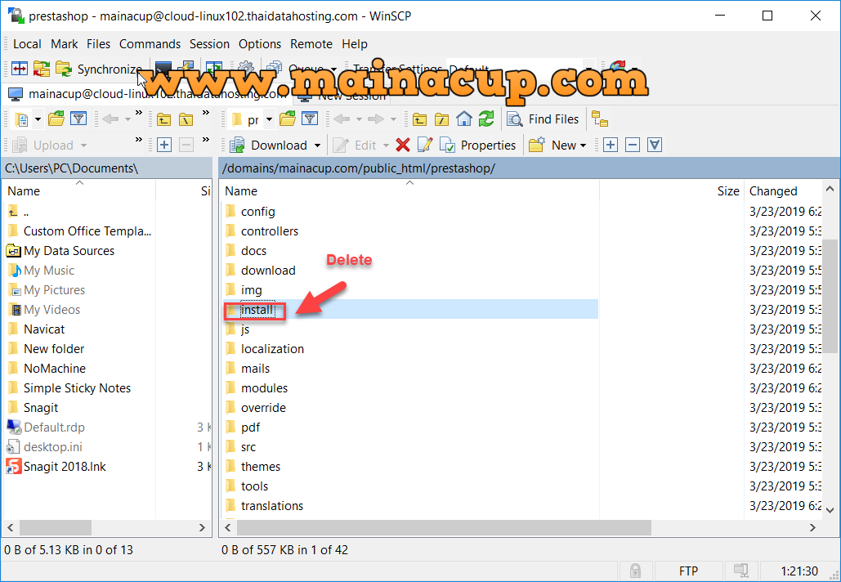Screen dimensions: 841x582
Task: Select the My Data Sources folder
Action: 69,251
